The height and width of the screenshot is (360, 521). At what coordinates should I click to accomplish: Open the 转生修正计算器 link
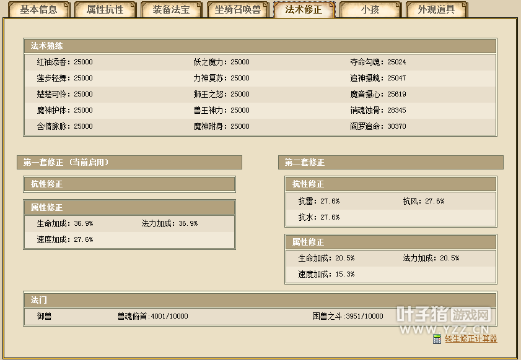(471, 339)
